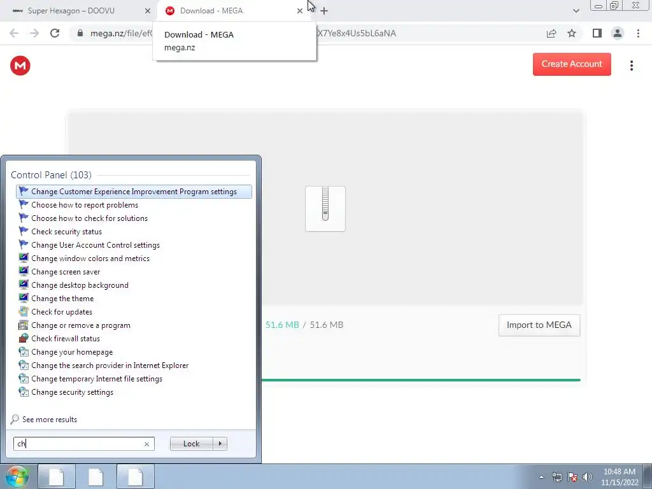Open the Chrome profile avatar icon
The height and width of the screenshot is (489, 652).
[x=618, y=33]
